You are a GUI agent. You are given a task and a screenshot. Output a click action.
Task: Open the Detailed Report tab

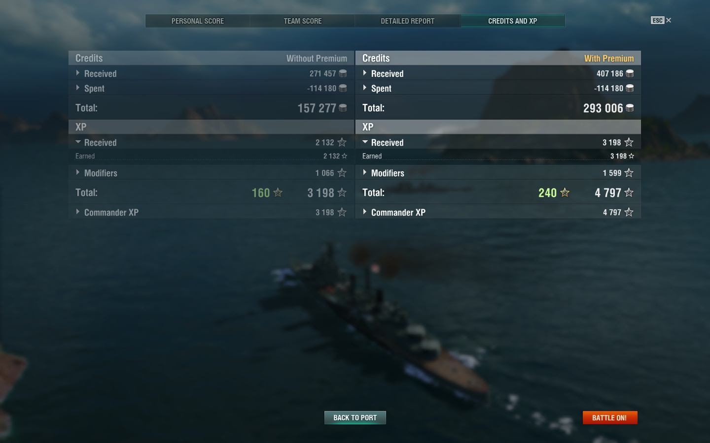point(408,21)
